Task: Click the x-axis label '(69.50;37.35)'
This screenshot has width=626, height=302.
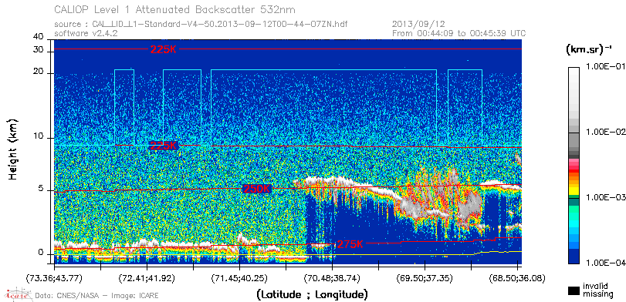Action: (425, 277)
